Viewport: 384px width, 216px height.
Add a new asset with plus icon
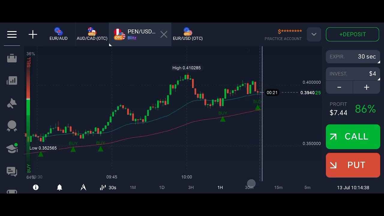click(33, 34)
